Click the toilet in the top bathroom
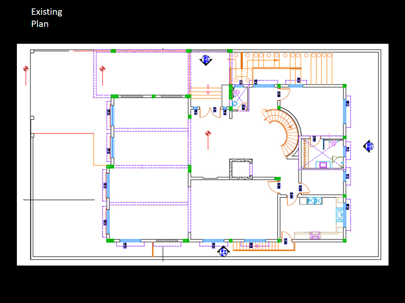This screenshot has width=405, height=303. (237, 91)
